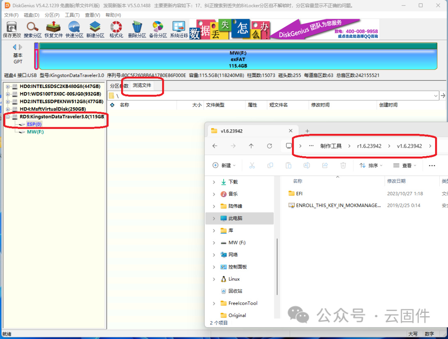Go back in the Explorer window
Screen dimensions: 448x339
tap(215, 146)
